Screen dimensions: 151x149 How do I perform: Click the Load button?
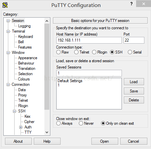pyautogui.click(x=134, y=82)
